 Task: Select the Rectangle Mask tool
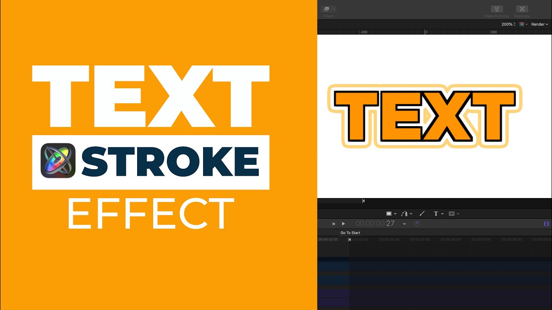coord(452,214)
